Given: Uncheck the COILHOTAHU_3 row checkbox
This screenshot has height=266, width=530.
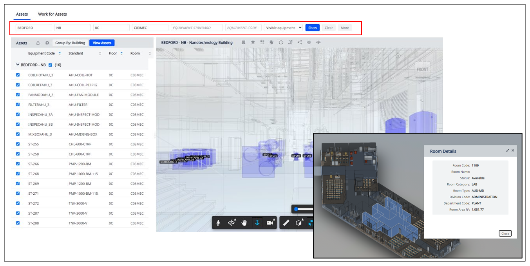Looking at the screenshot, I should pos(18,75).
